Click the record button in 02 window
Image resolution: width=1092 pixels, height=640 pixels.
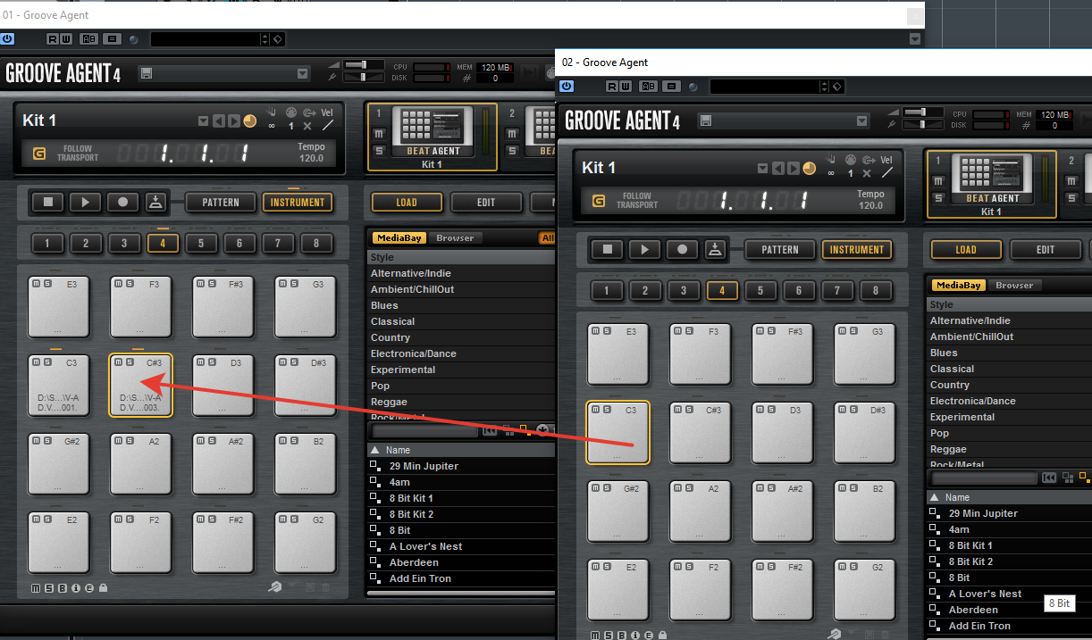(x=683, y=250)
